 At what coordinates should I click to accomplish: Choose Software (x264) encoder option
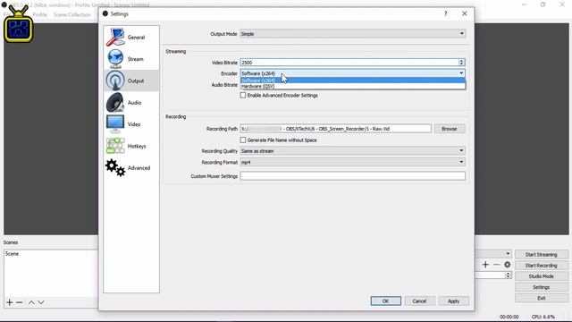coord(352,80)
